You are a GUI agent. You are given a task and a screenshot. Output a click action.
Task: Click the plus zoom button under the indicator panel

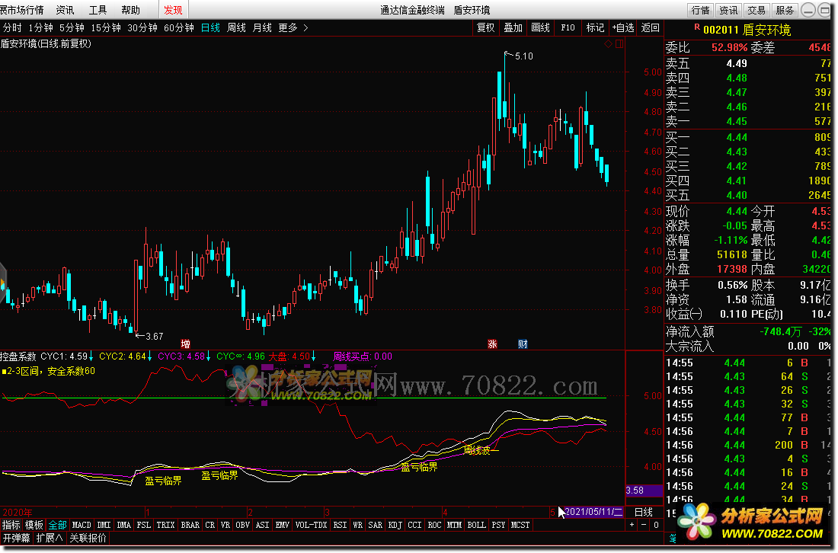632,525
